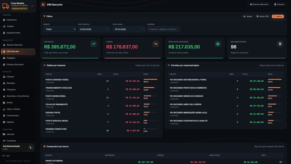Image resolution: width=291 pixels, height=164 pixels.
Task: Open the Data Inicial calendar picker icon
Action: (x=107, y=29)
